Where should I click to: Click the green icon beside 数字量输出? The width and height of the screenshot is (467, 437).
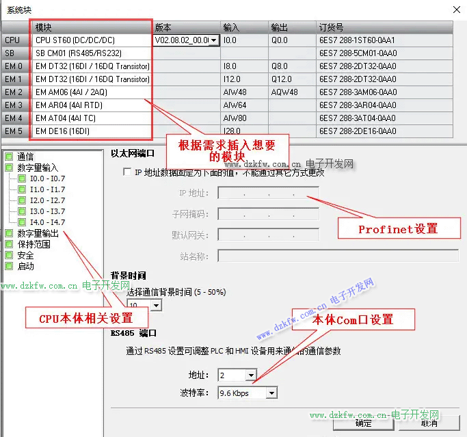(x=9, y=233)
